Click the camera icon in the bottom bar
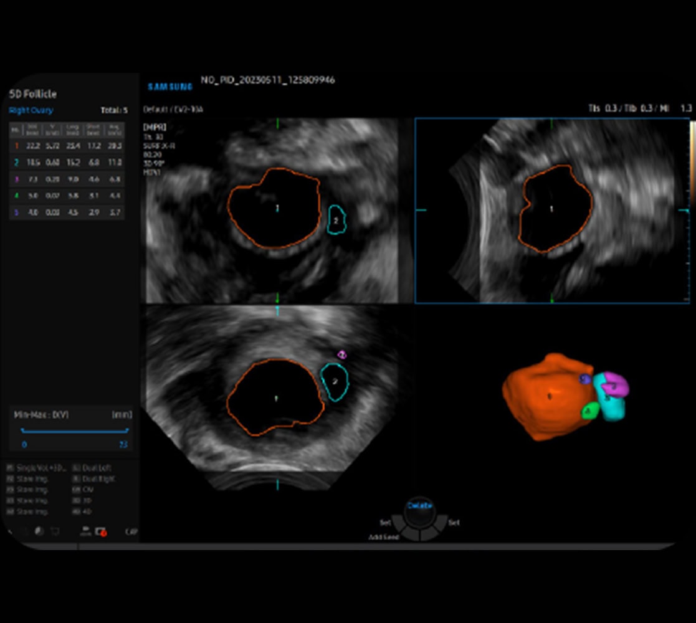 [x=86, y=531]
